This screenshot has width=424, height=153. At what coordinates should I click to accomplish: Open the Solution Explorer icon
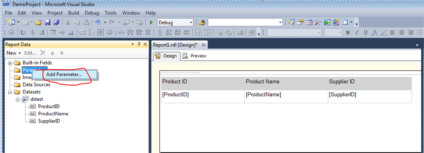pos(291,22)
